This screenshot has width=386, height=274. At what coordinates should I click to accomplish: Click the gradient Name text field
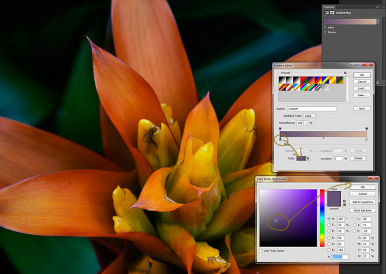(x=312, y=108)
